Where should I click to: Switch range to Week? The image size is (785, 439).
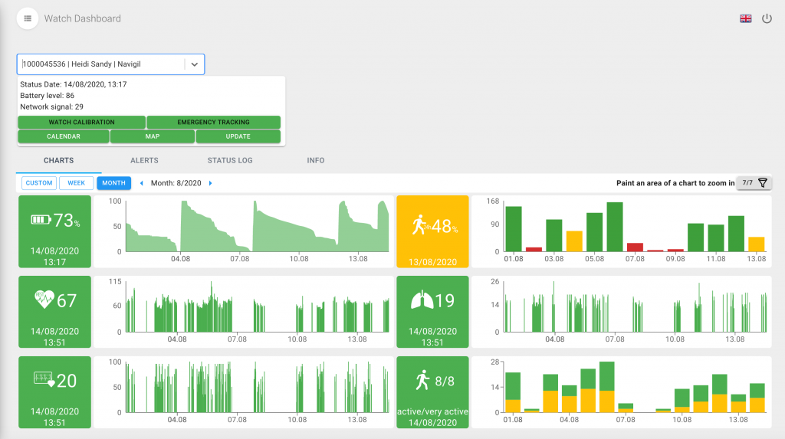(76, 183)
